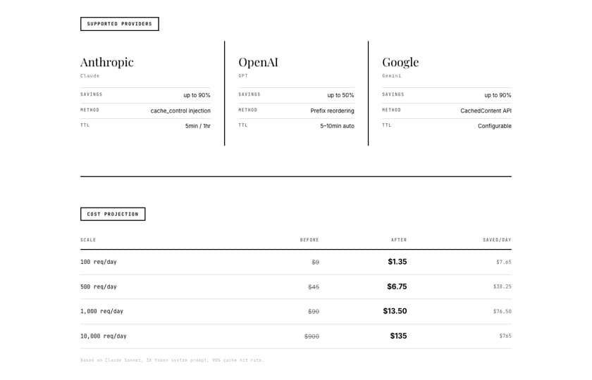The height and width of the screenshot is (380, 592).
Task: Select the '500 req/day' row label
Action: tap(99, 287)
